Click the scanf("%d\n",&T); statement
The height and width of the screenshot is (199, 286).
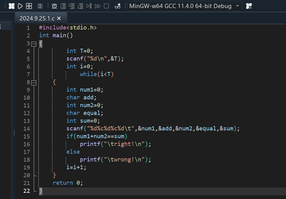tap(95, 59)
